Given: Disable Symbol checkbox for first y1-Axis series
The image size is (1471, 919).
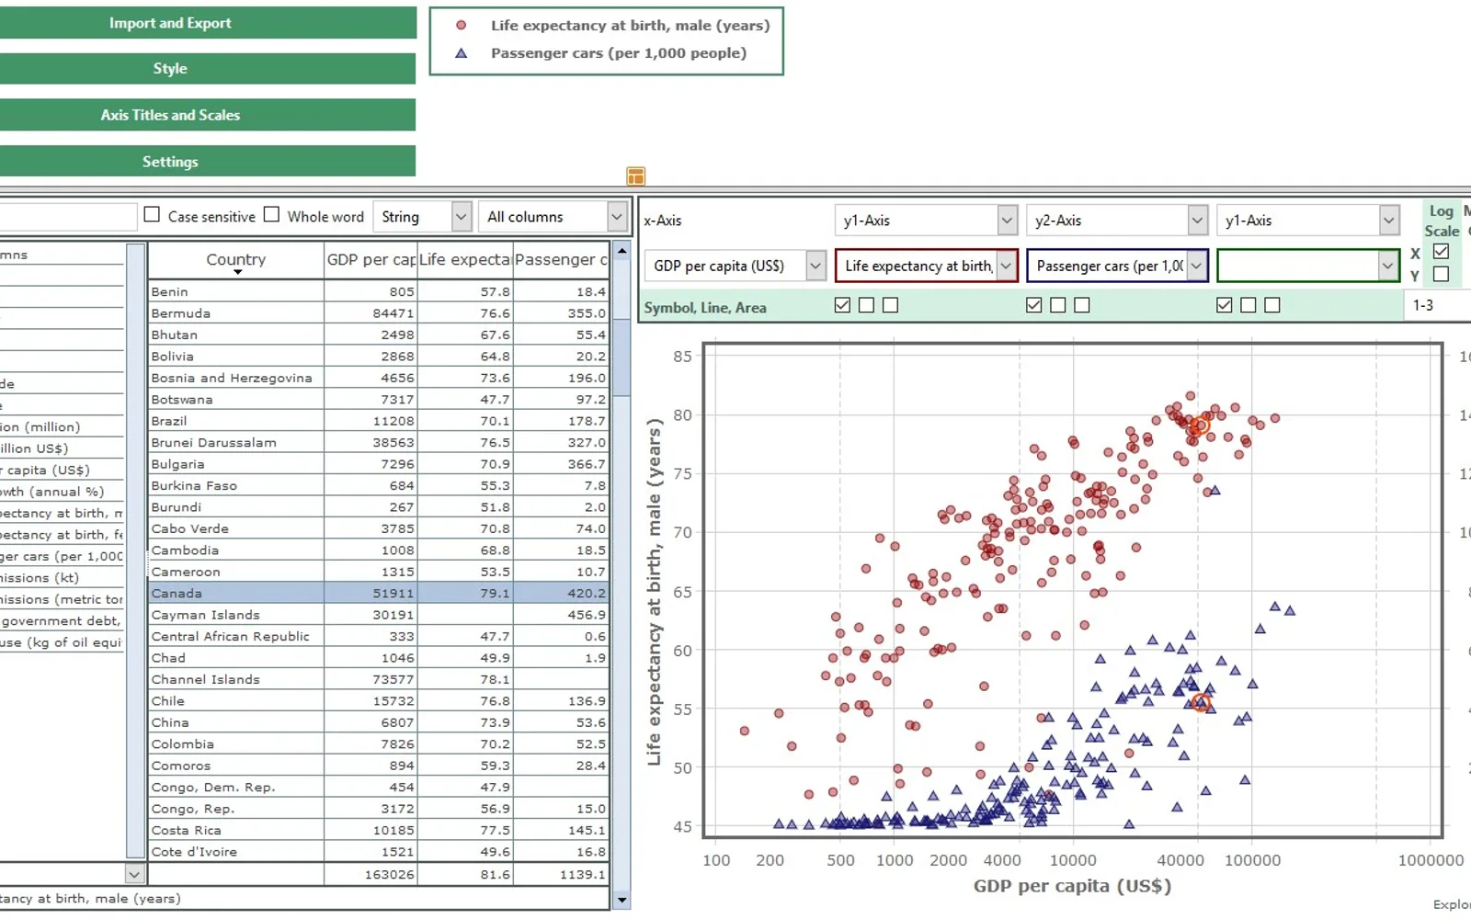Looking at the screenshot, I should (842, 305).
